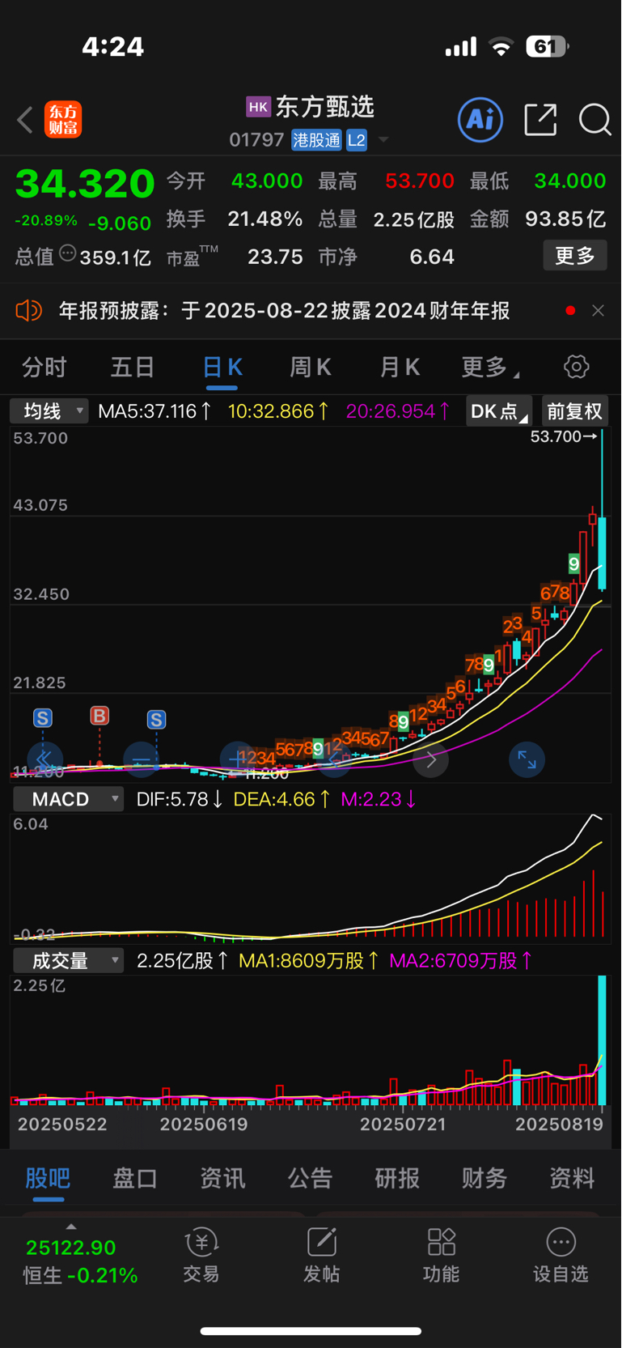This screenshot has height=1348, width=622.
Task: Tap the 港股通 tag
Action: (x=317, y=140)
